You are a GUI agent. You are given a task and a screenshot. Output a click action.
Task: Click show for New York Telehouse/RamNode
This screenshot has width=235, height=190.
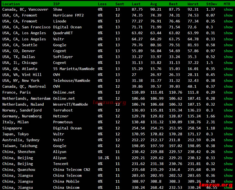click(228, 80)
